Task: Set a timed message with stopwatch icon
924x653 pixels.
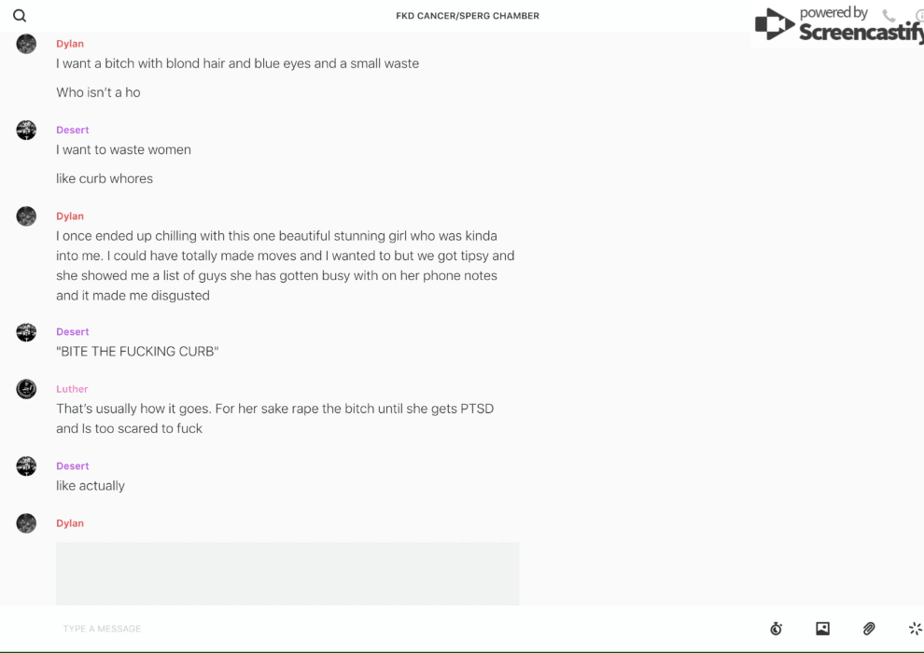Action: 776,629
